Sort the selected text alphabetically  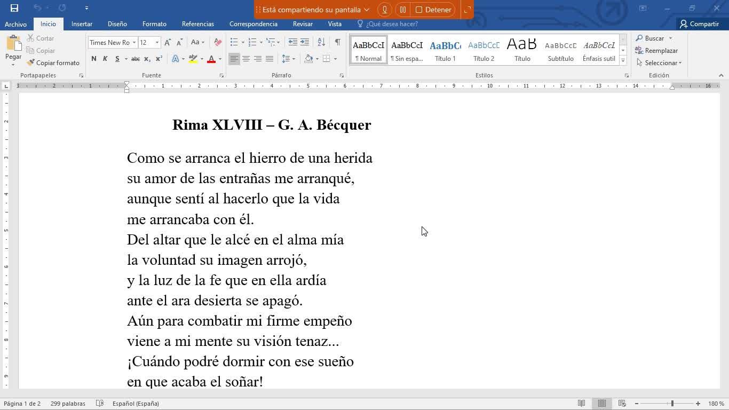pos(321,42)
